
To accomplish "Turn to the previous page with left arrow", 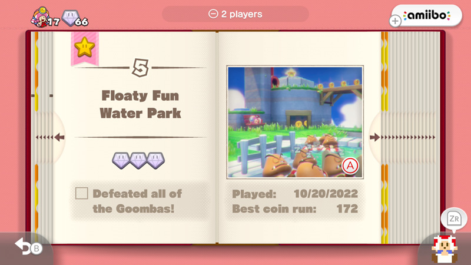I will tap(50, 138).
